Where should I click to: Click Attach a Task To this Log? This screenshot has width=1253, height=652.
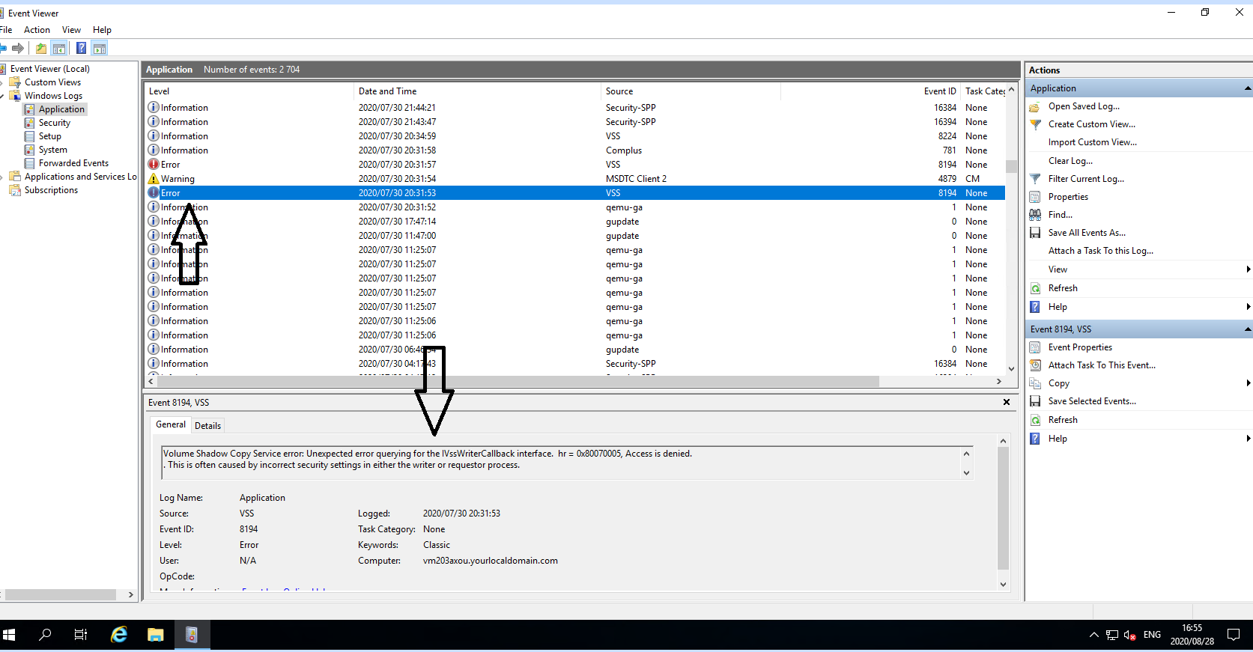[1100, 251]
